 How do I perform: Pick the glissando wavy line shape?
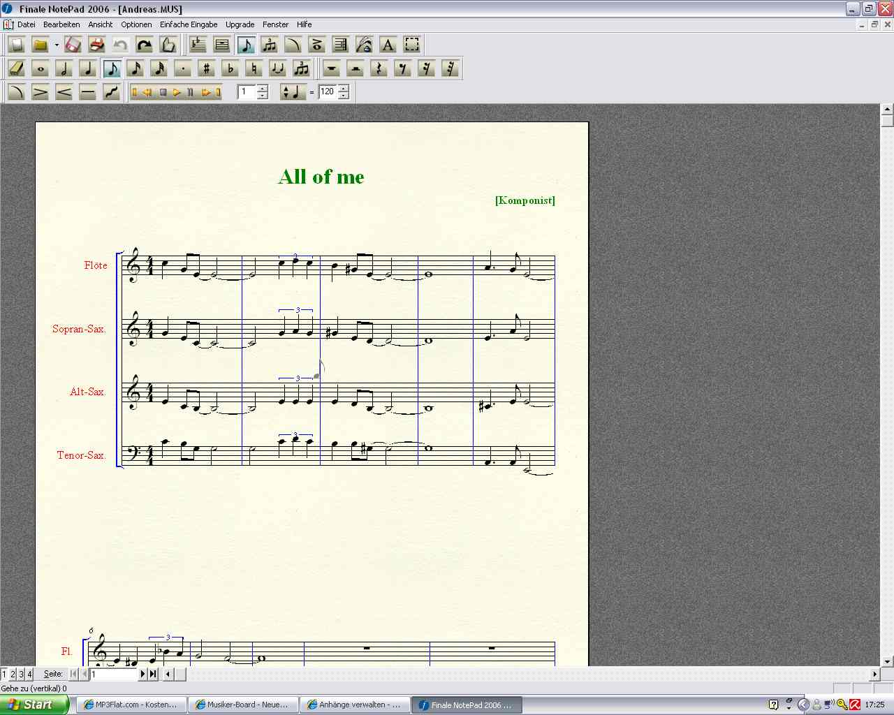tap(112, 91)
